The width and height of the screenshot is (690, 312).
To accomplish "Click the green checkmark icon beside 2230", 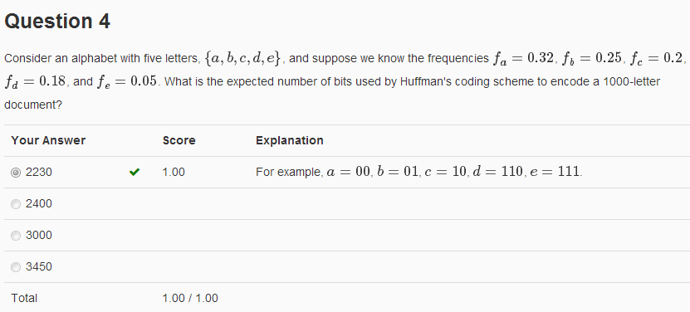I will click(135, 172).
